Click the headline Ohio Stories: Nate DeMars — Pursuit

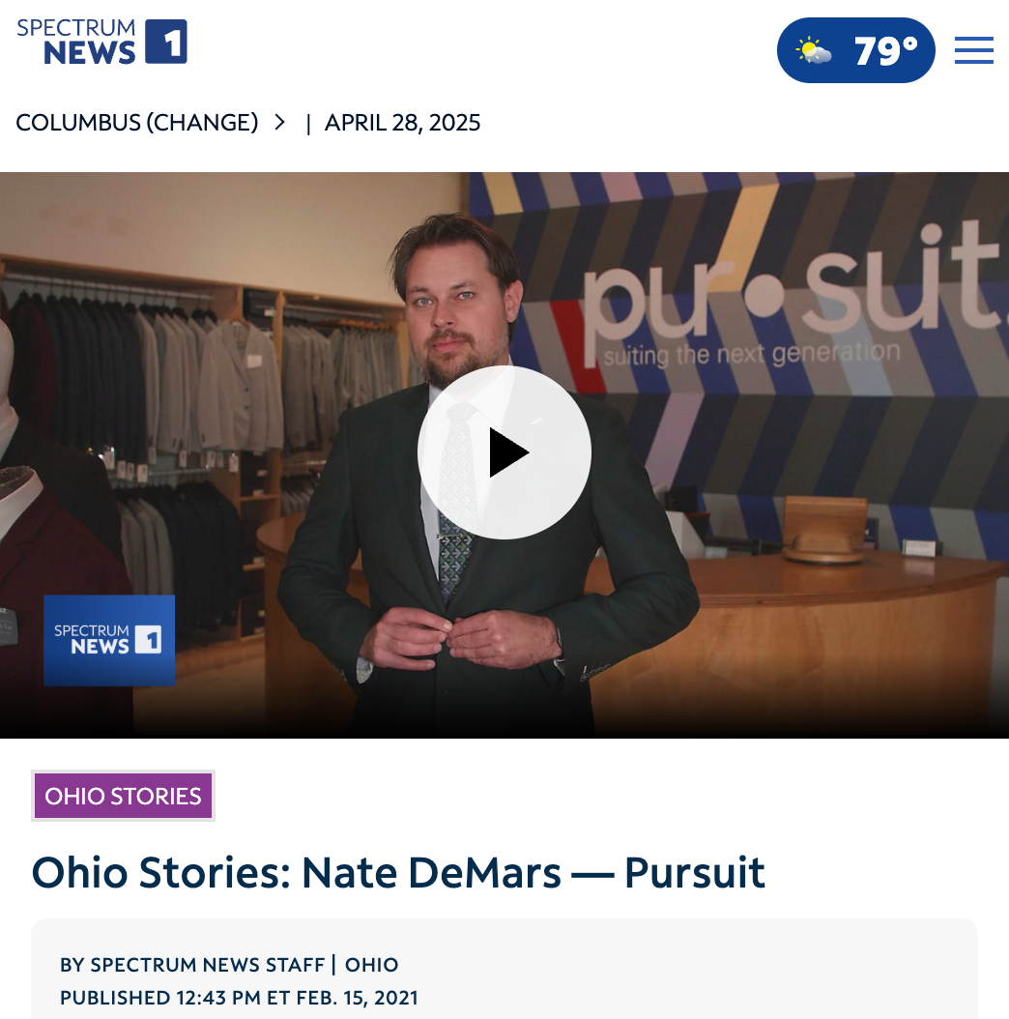[x=398, y=872]
